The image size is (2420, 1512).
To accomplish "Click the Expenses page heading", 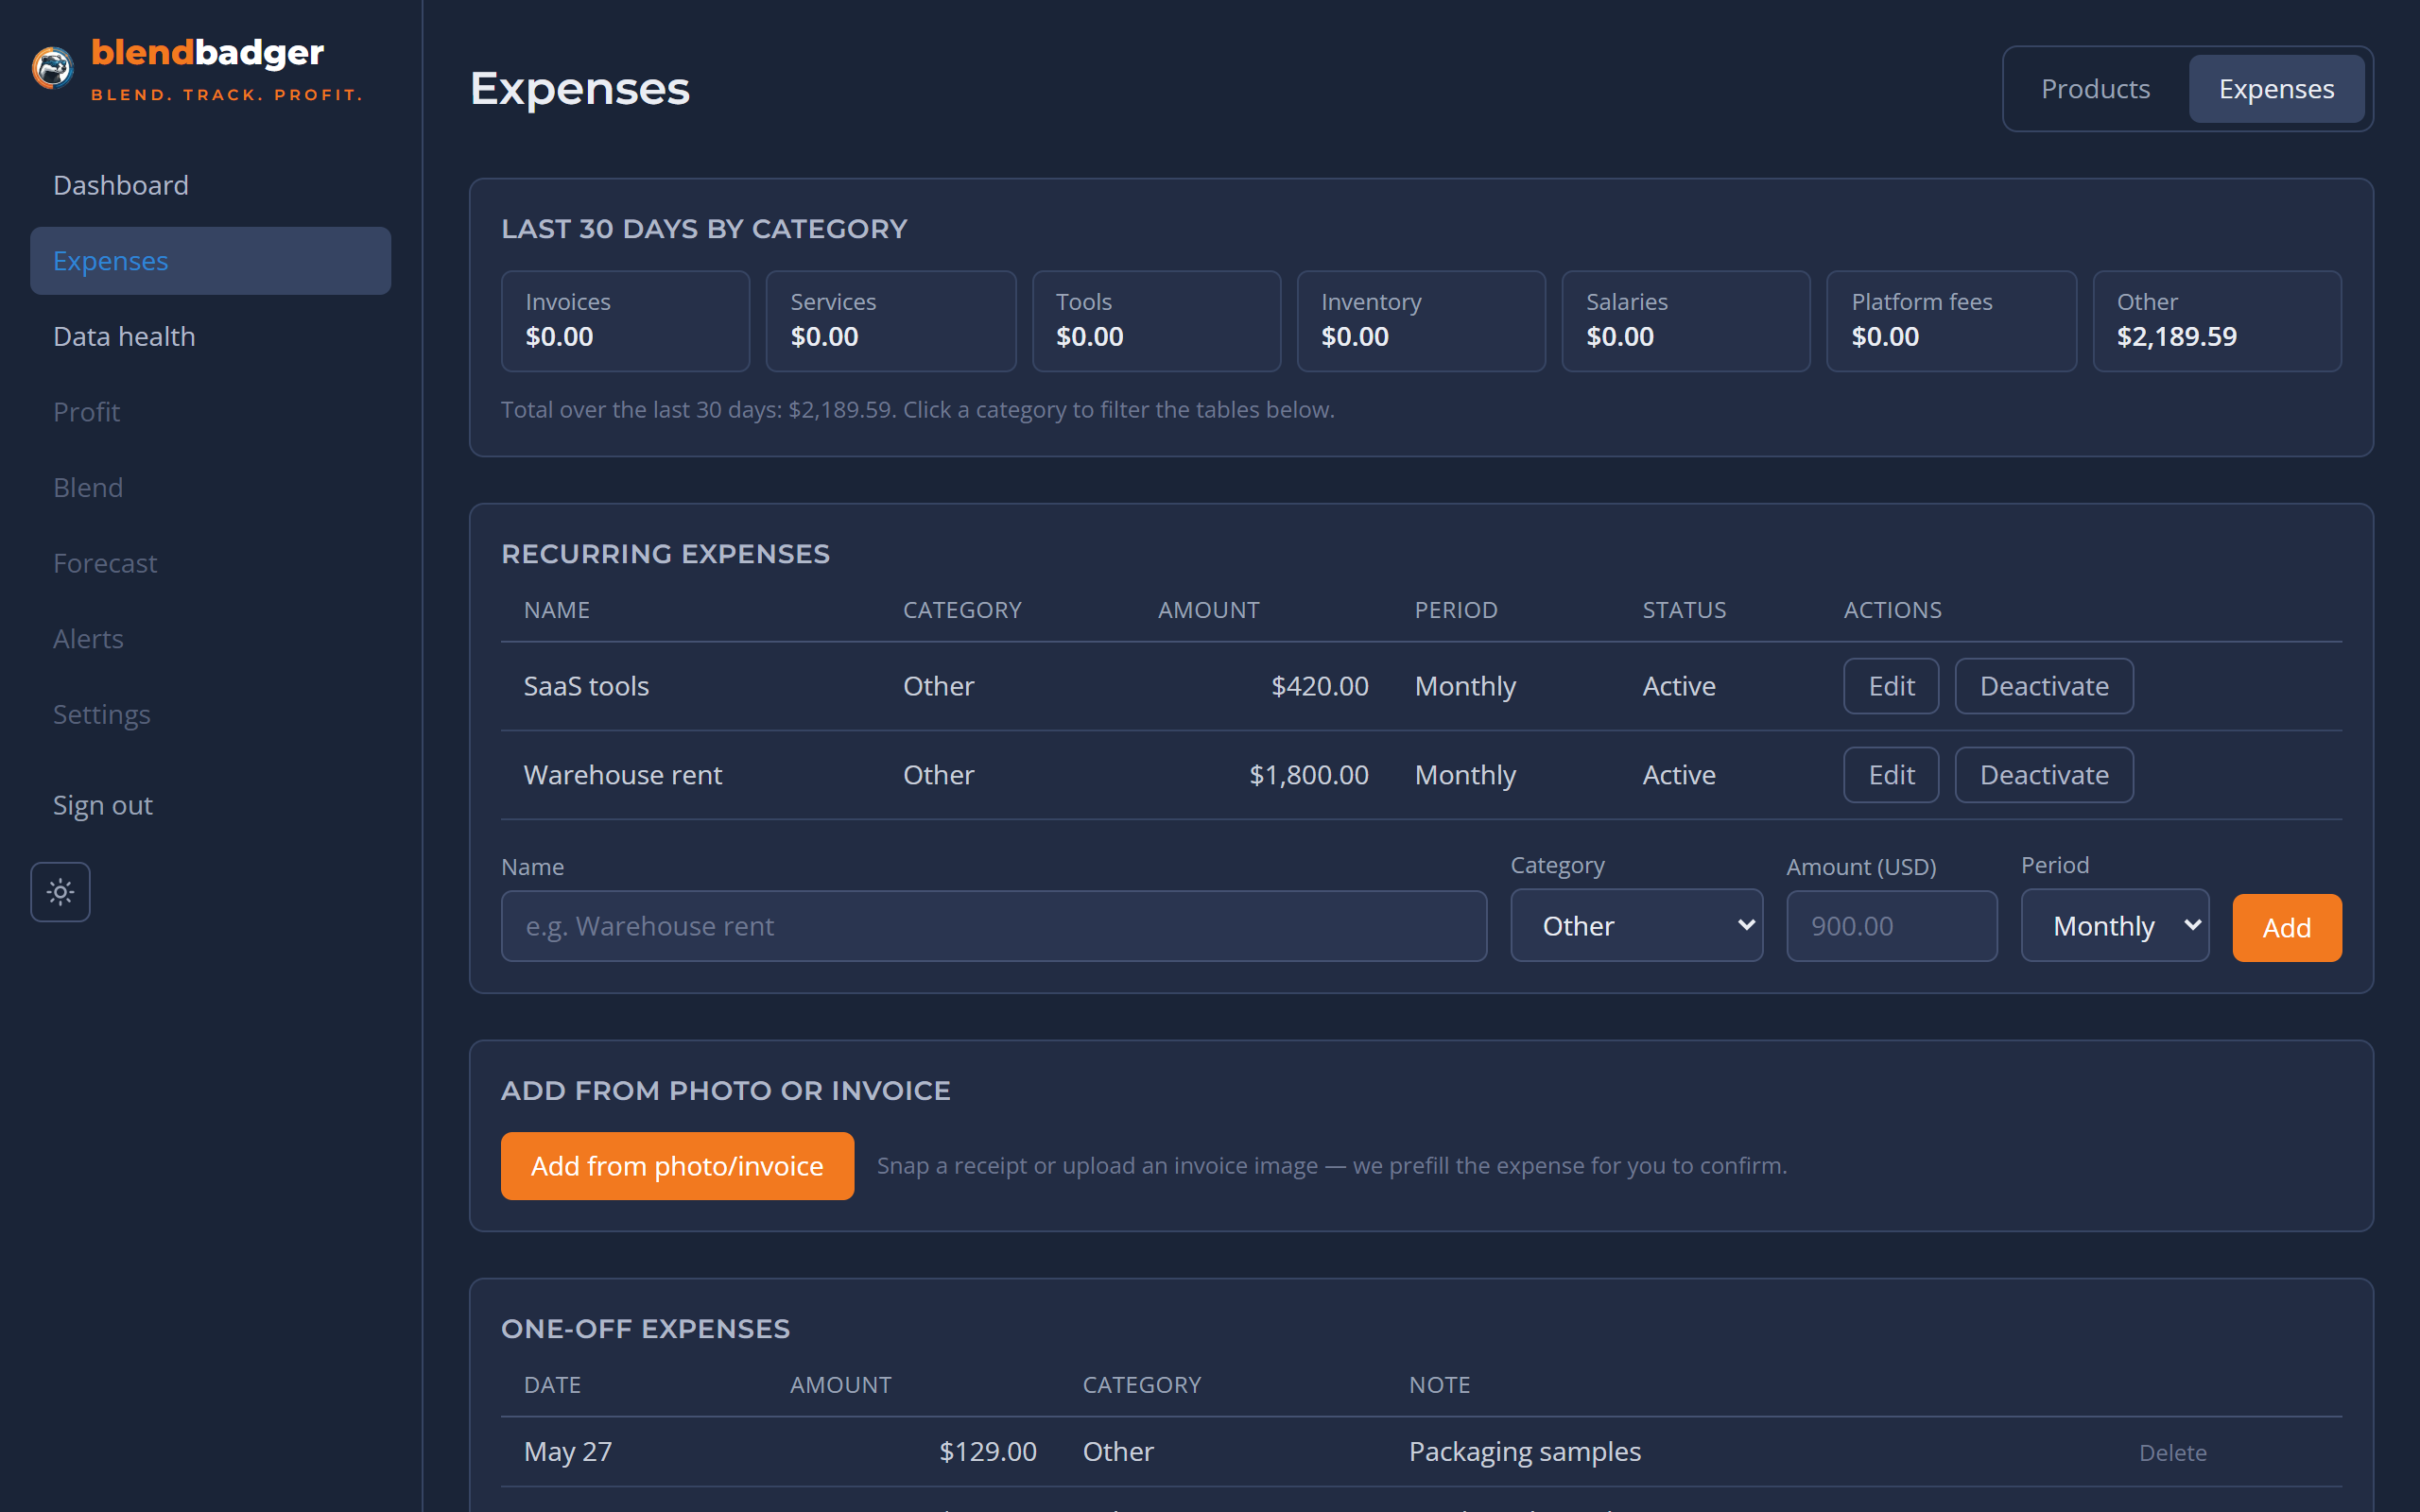I will pyautogui.click(x=580, y=88).
